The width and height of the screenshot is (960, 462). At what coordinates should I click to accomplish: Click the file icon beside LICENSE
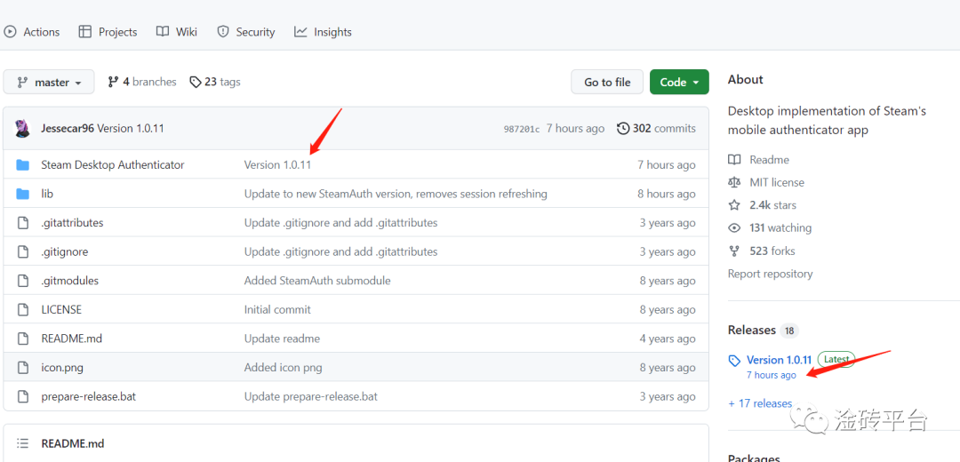[x=22, y=310]
